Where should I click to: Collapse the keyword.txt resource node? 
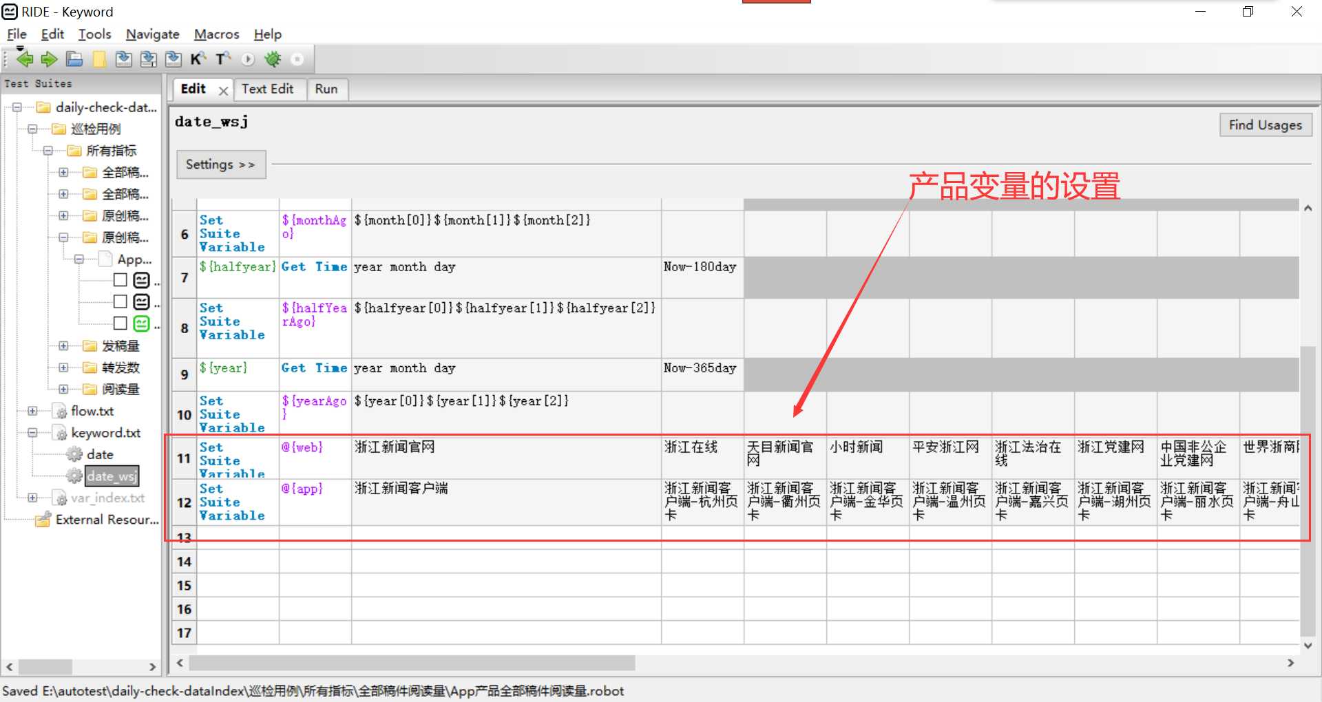pos(32,433)
